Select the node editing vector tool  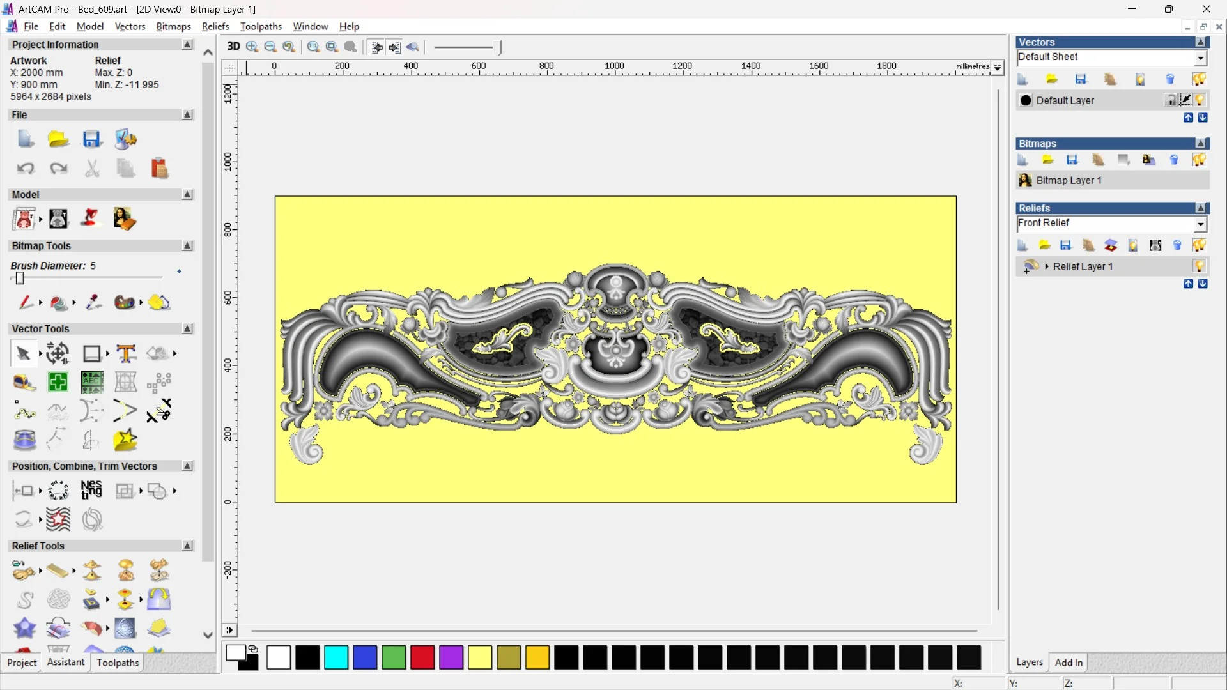(x=24, y=411)
